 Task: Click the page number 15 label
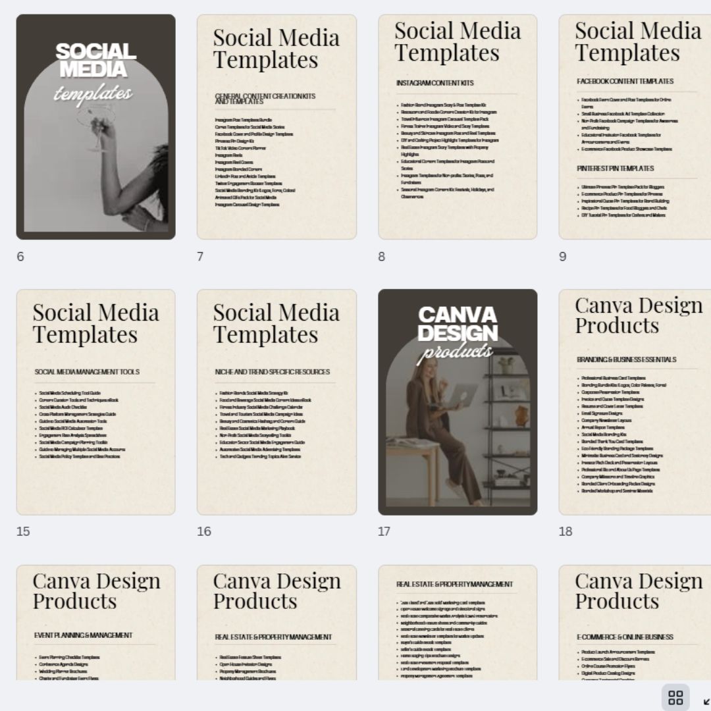(23, 531)
